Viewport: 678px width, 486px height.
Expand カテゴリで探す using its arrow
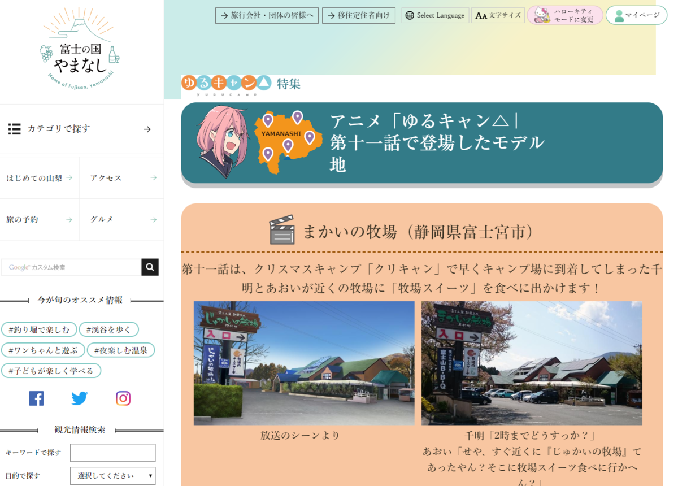[x=147, y=129]
